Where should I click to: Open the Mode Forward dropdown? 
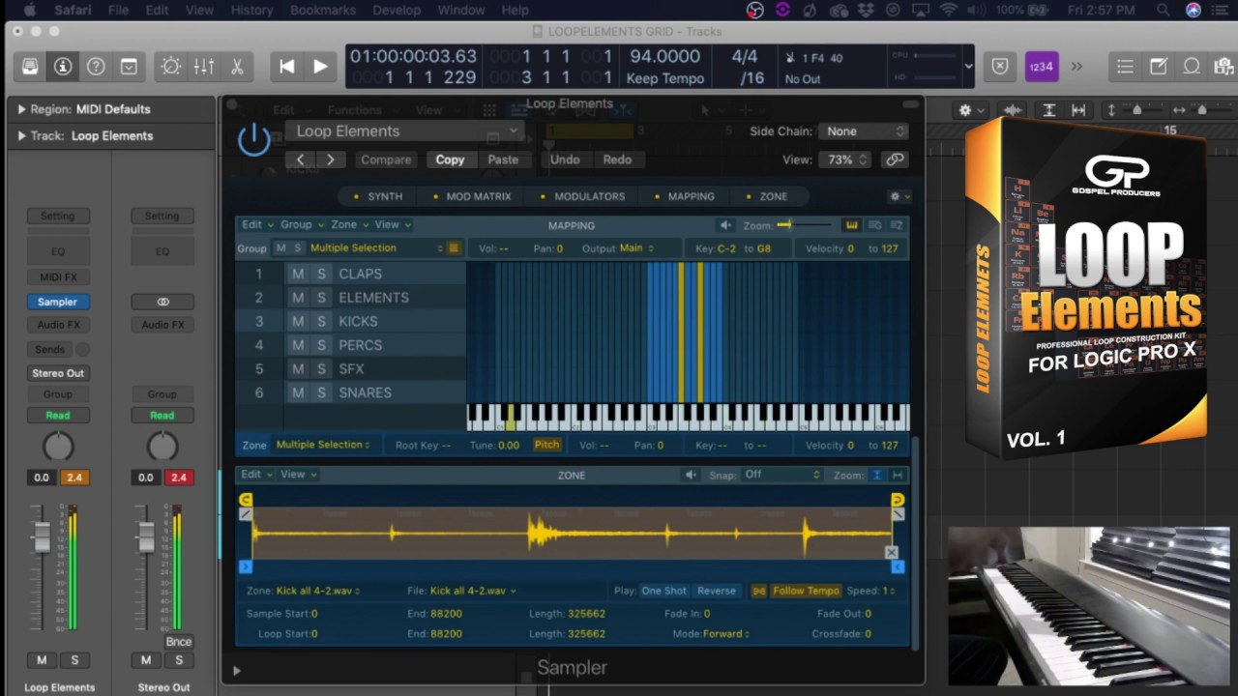point(725,634)
